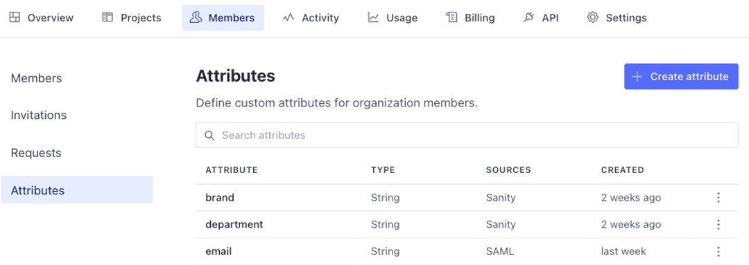Open the Billing tab
This screenshot has height=265, width=749.
coord(470,17)
